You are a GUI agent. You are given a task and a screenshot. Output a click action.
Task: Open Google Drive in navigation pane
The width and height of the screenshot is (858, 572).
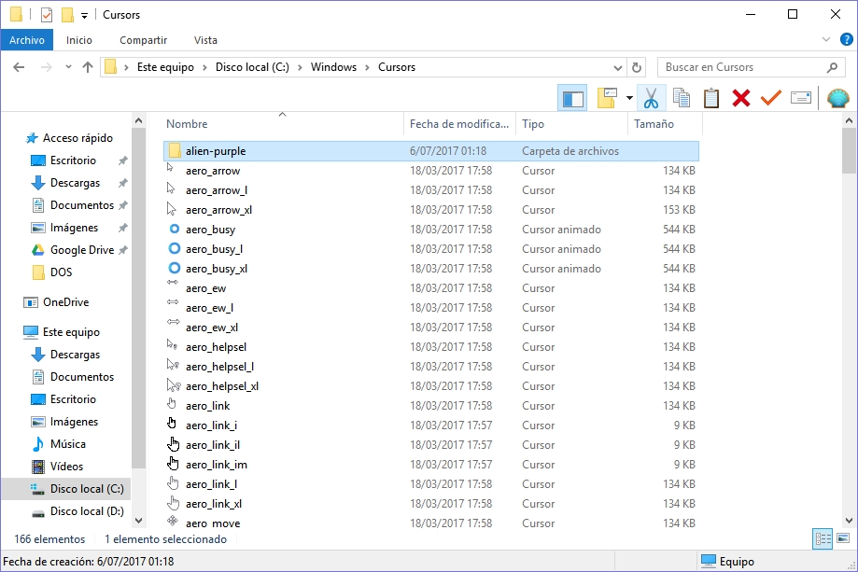pos(82,250)
